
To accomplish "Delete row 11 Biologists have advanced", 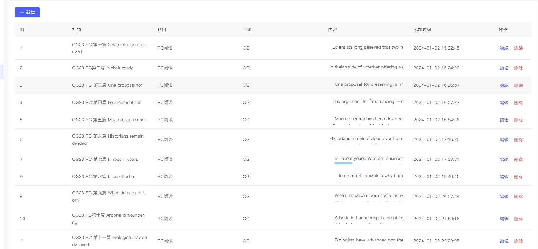I will (x=518, y=241).
